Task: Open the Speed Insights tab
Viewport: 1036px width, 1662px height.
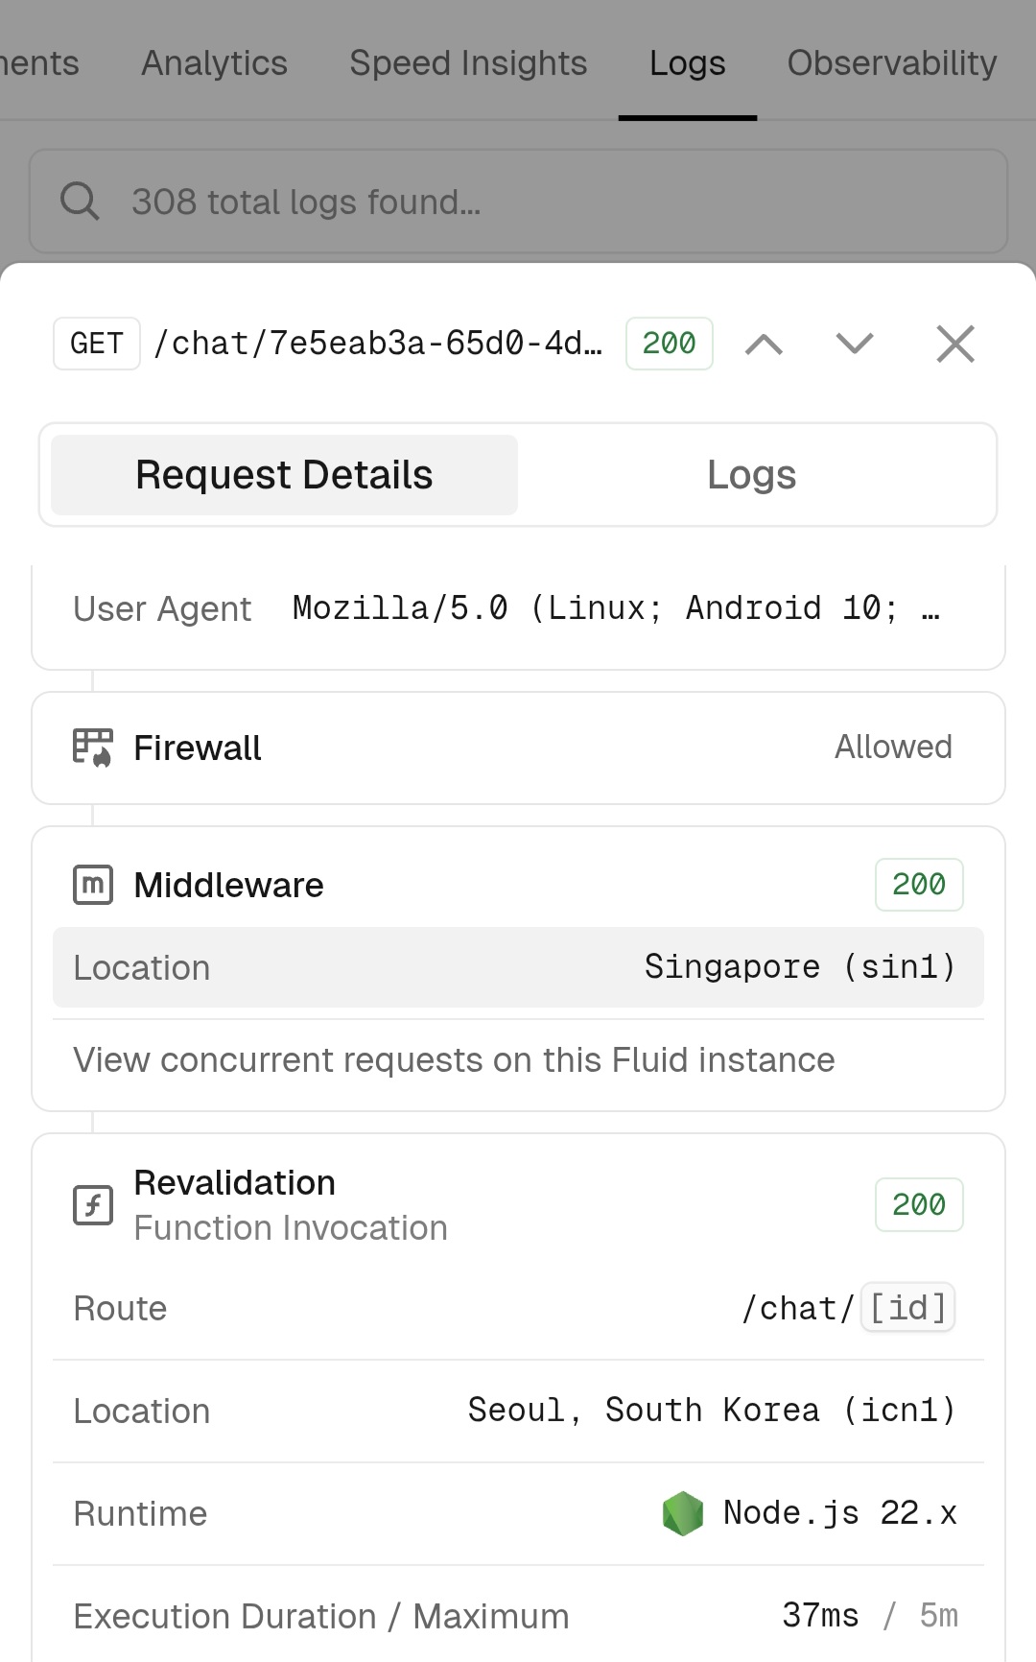Action: pyautogui.click(x=468, y=63)
